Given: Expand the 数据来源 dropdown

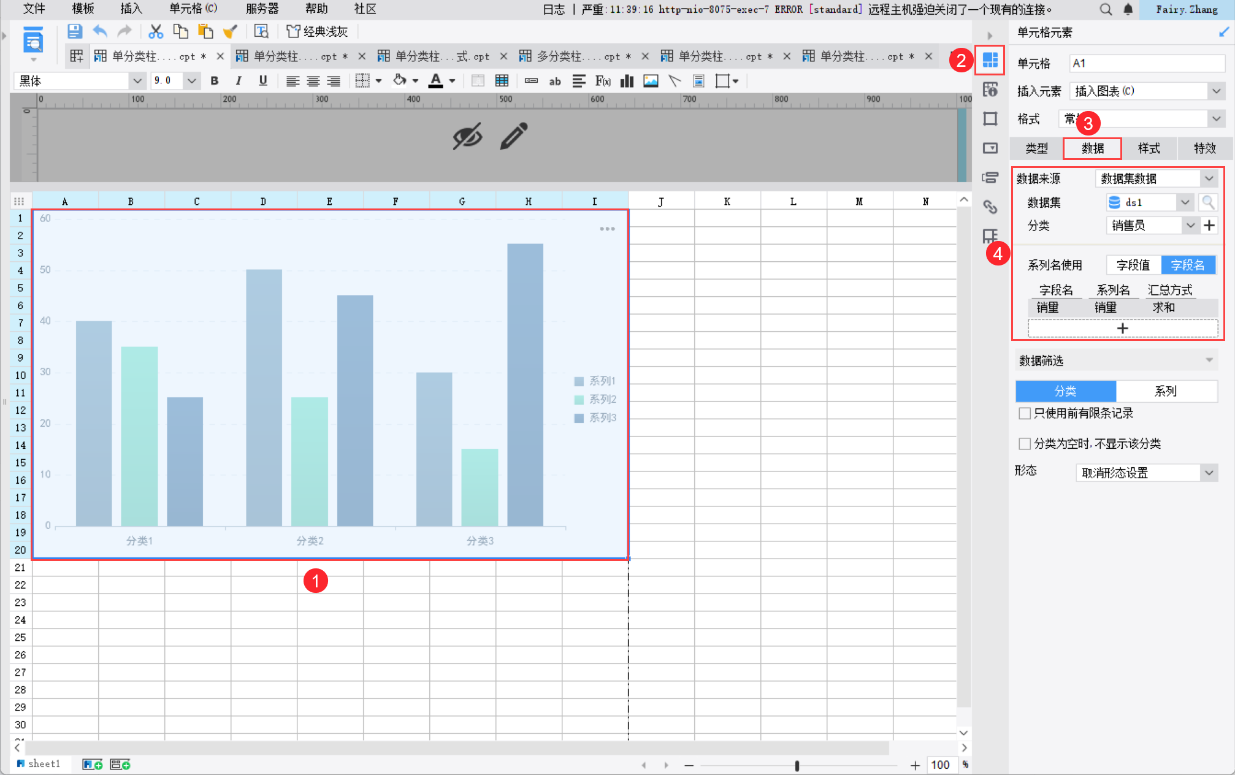Looking at the screenshot, I should tap(1208, 178).
